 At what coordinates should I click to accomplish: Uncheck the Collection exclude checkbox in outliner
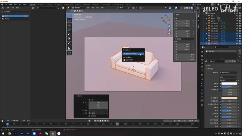click(x=235, y=14)
